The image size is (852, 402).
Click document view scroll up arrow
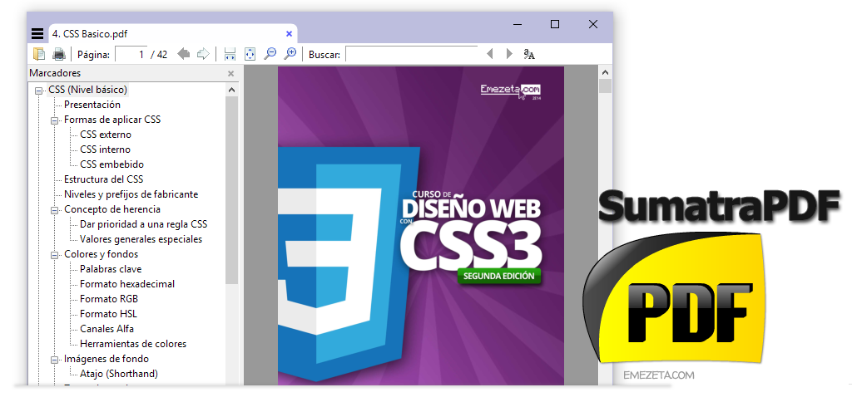(606, 72)
